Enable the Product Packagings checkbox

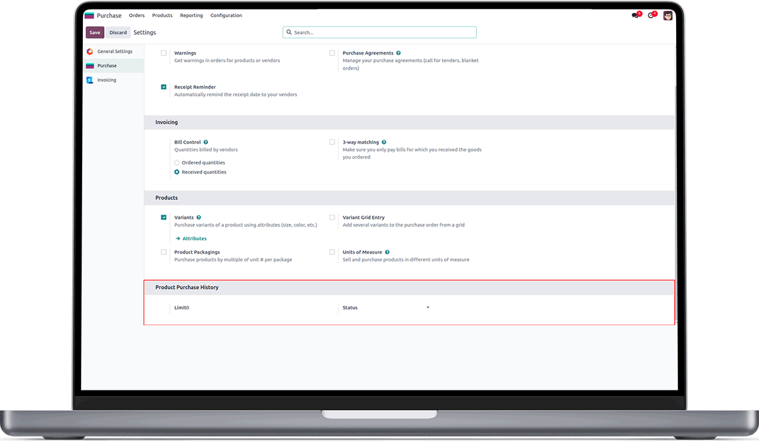(x=164, y=252)
